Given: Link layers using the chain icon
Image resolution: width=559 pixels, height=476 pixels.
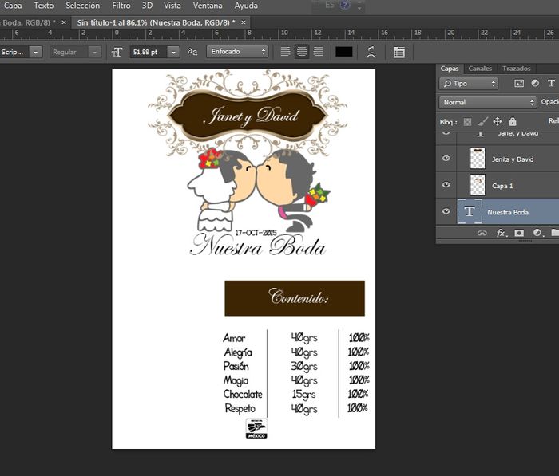Looking at the screenshot, I should (x=482, y=233).
